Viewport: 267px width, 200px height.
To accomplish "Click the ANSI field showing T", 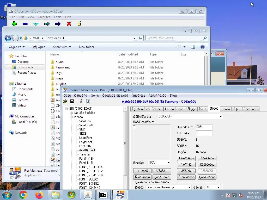I will point(204,133).
